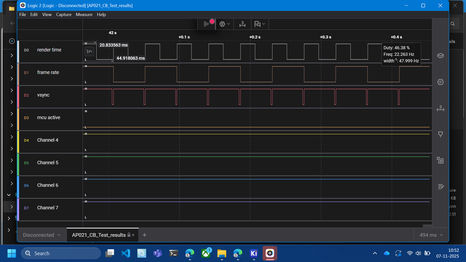The height and width of the screenshot is (262, 466).
Task: Open the Analyzers sidebar panel
Action: (x=440, y=82)
